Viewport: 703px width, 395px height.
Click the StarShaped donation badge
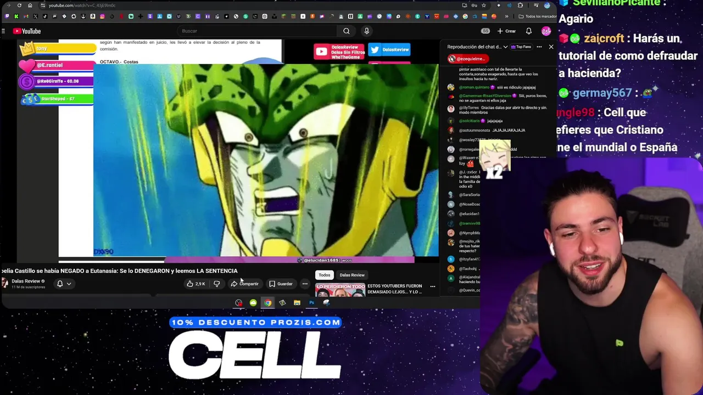click(x=56, y=99)
